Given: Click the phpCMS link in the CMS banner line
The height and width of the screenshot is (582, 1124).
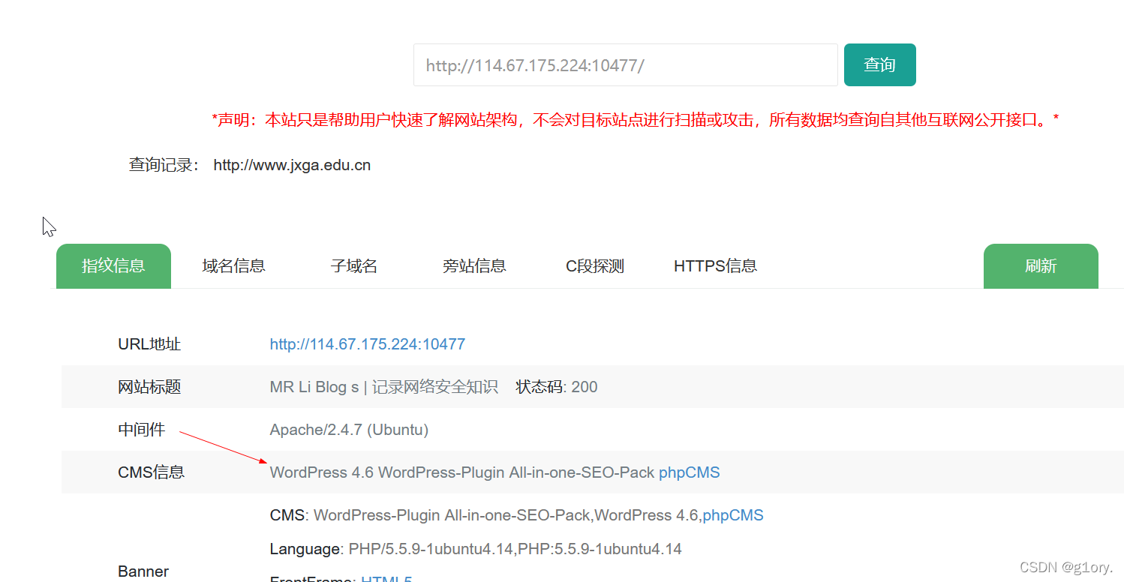Looking at the screenshot, I should click(x=732, y=514).
